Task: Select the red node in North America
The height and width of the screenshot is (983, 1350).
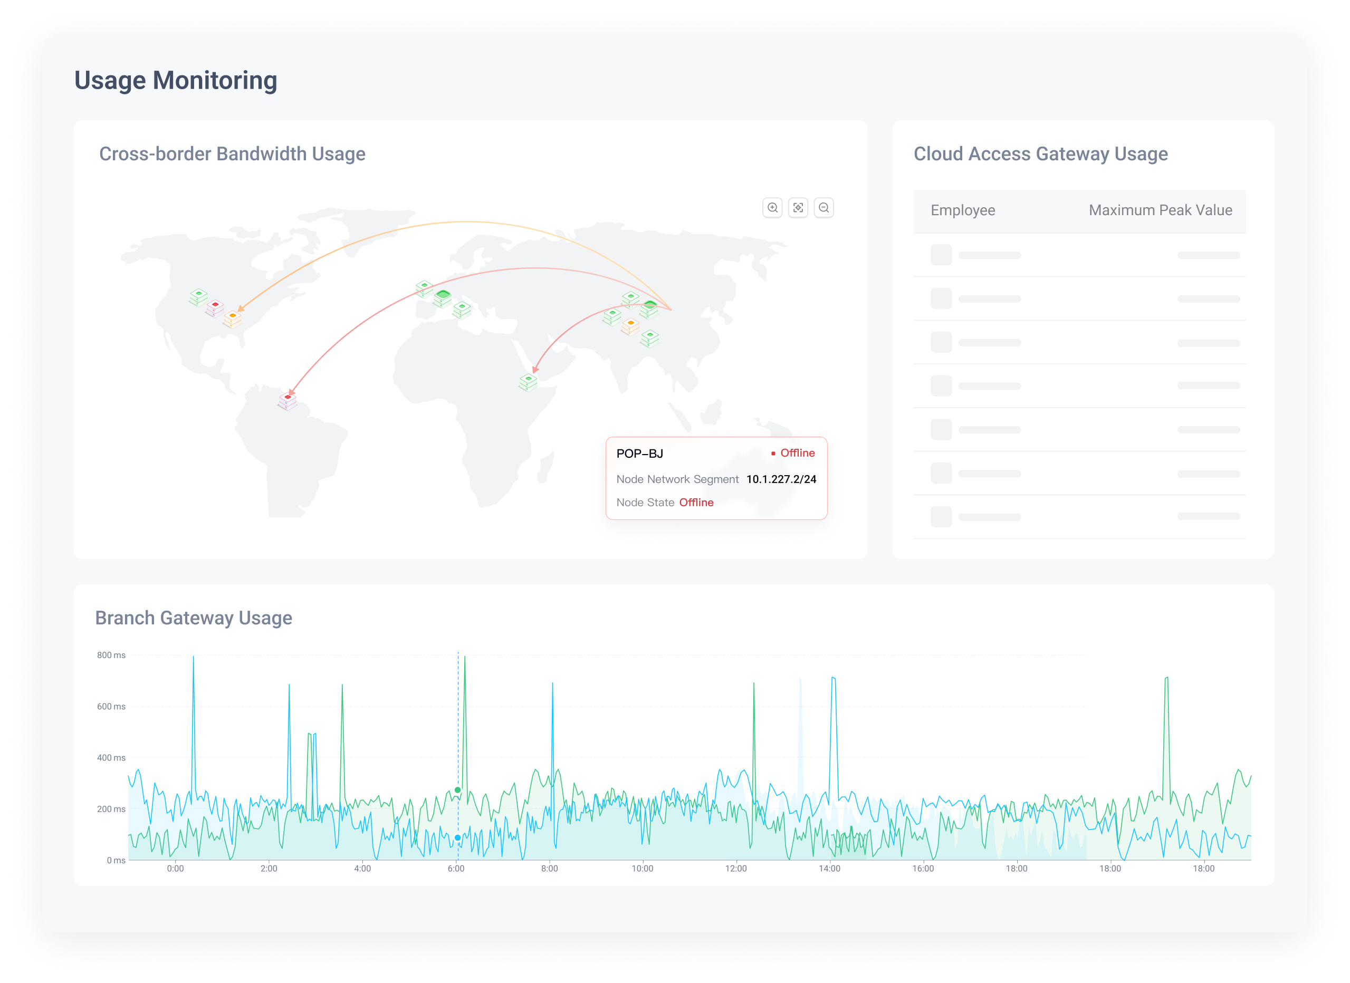Action: pos(215,307)
